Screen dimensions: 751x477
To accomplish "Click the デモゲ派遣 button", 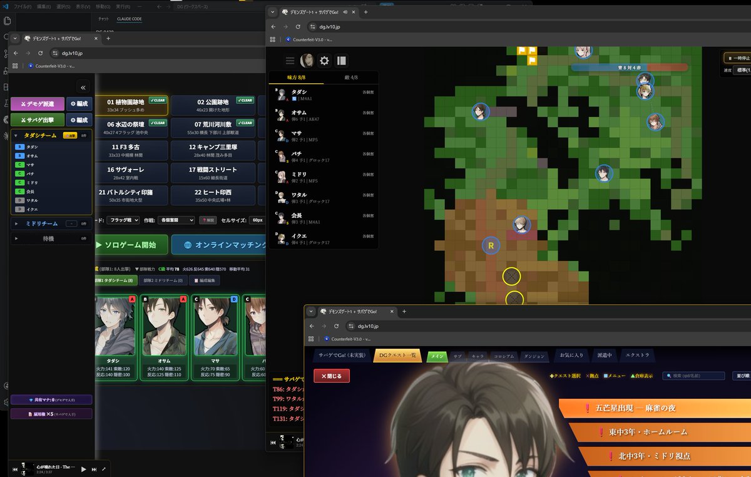I will [x=37, y=104].
